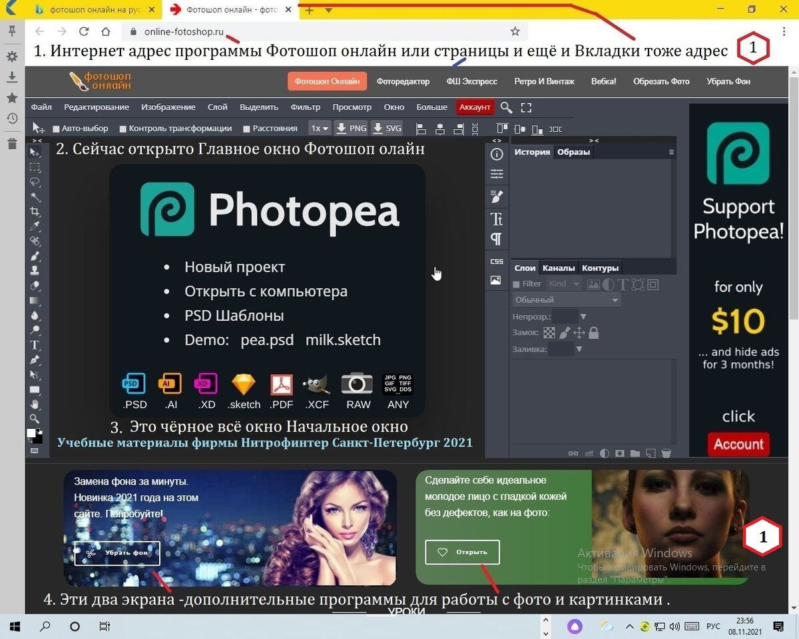
Task: Select the Brush tool
Action: (35, 256)
